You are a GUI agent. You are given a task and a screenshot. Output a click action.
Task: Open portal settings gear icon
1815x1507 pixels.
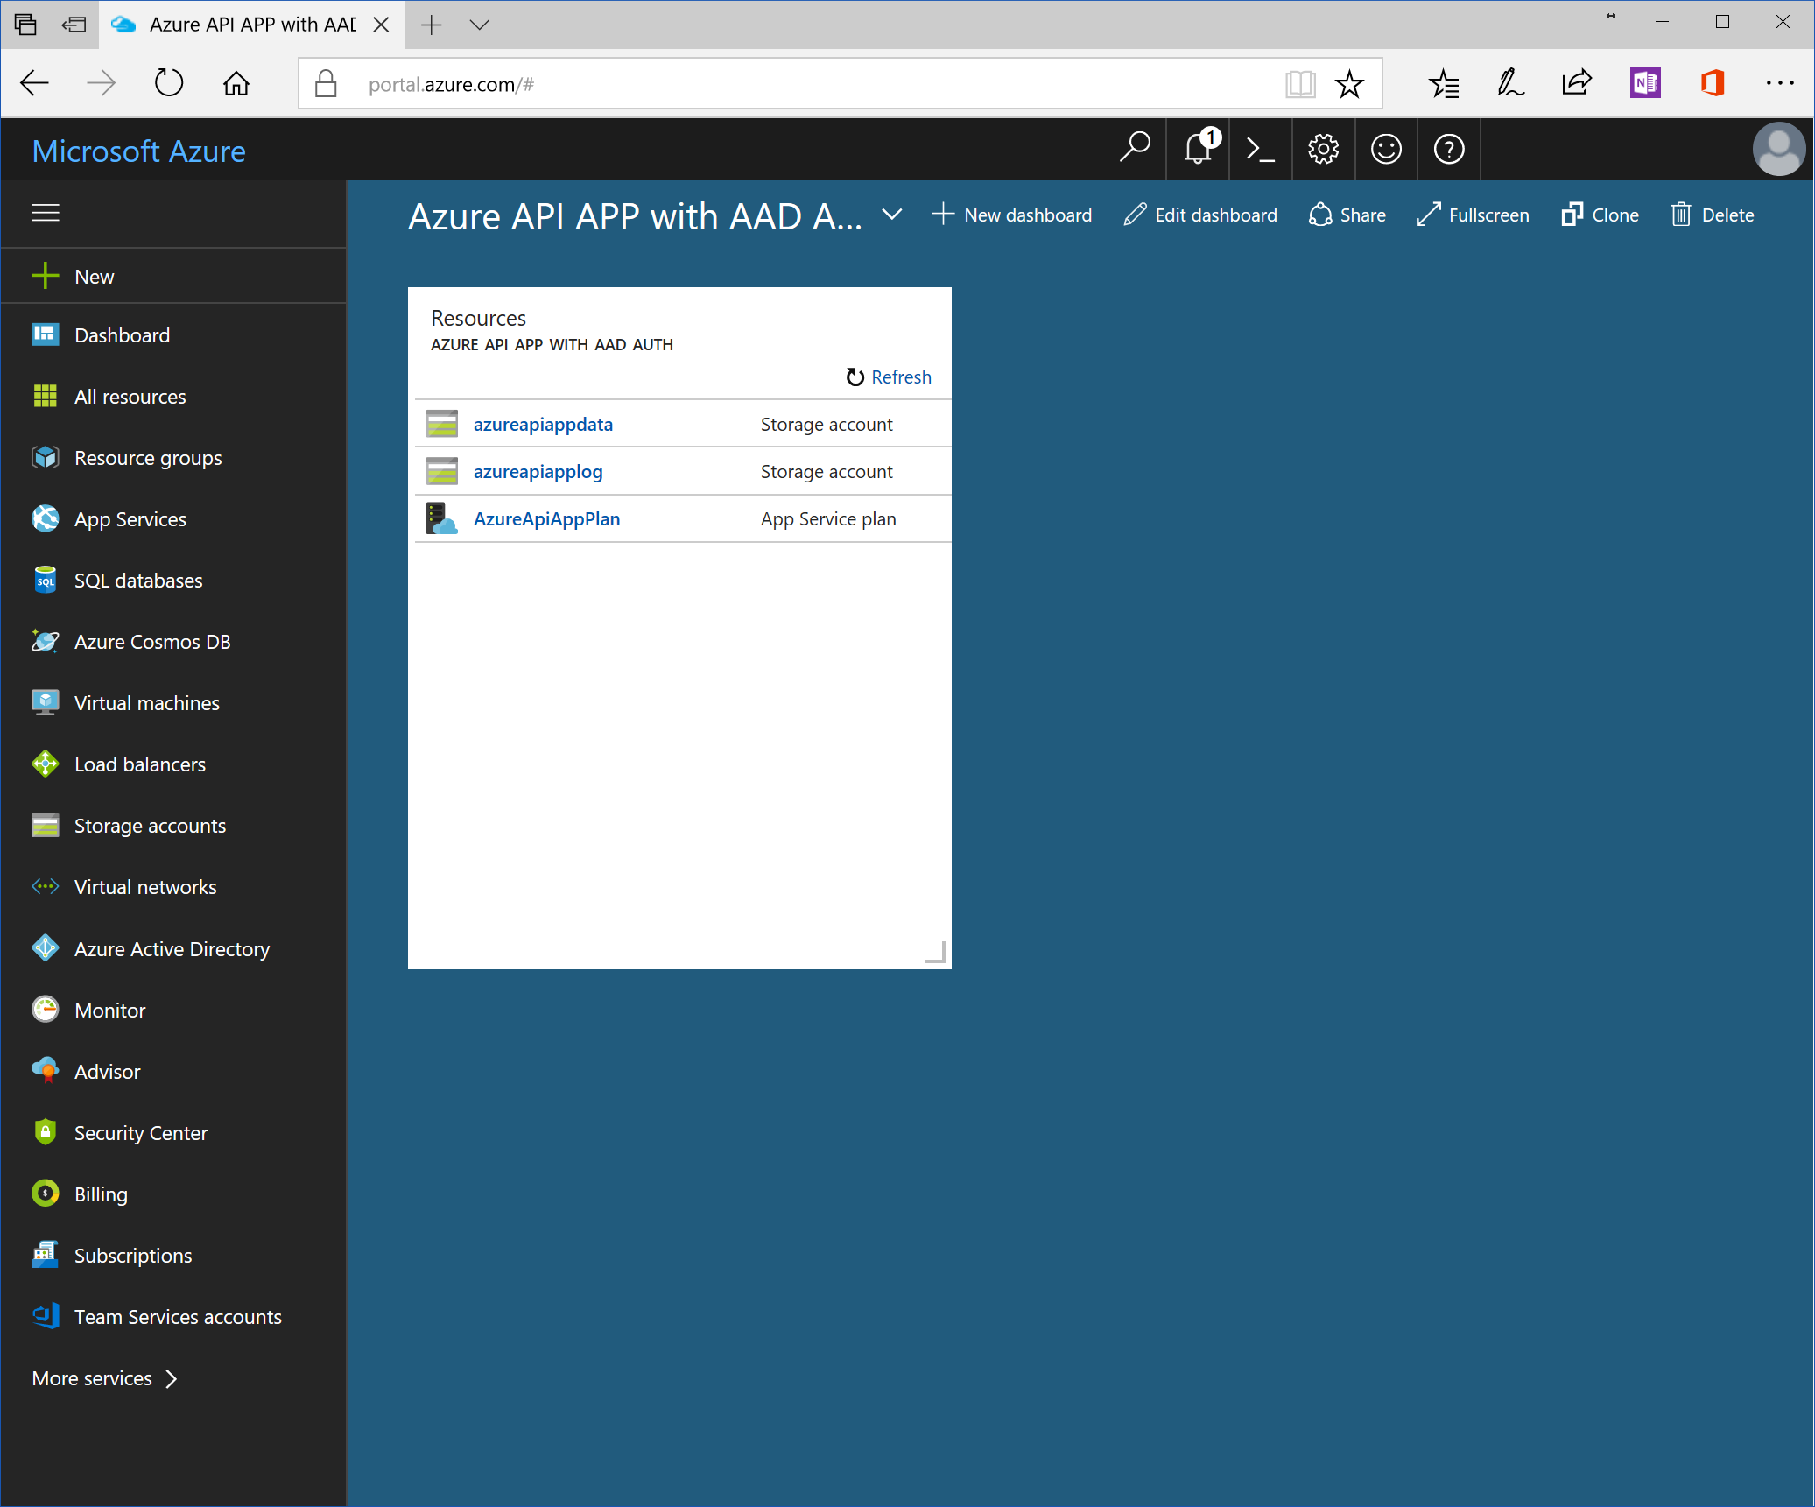coord(1323,150)
